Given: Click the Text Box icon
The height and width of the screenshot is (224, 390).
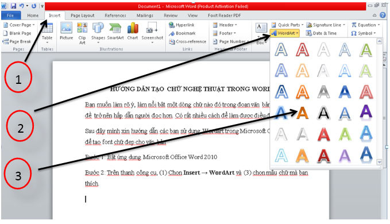Looking at the screenshot, I should click(x=261, y=28).
